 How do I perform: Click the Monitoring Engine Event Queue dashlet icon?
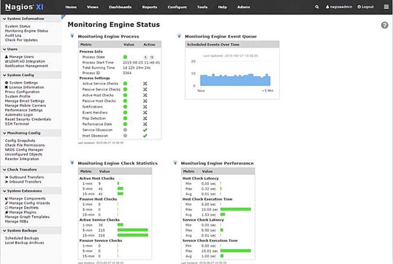click(x=179, y=36)
